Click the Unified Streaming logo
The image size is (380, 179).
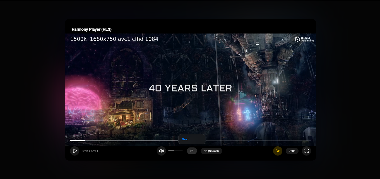pos(304,39)
